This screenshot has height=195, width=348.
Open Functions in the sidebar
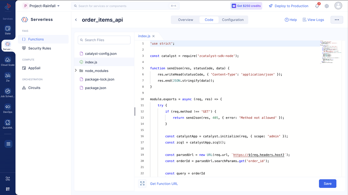click(43, 39)
